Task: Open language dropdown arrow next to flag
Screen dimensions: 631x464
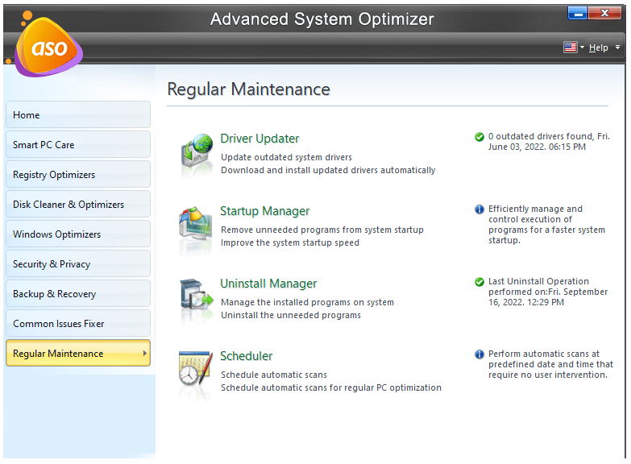Action: coord(582,47)
